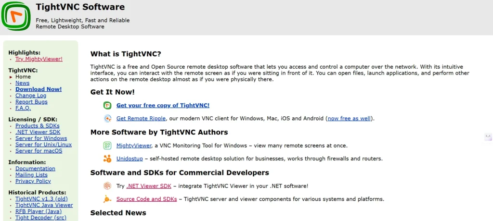Open .NET Viewer SDK sidebar link

click(38, 132)
